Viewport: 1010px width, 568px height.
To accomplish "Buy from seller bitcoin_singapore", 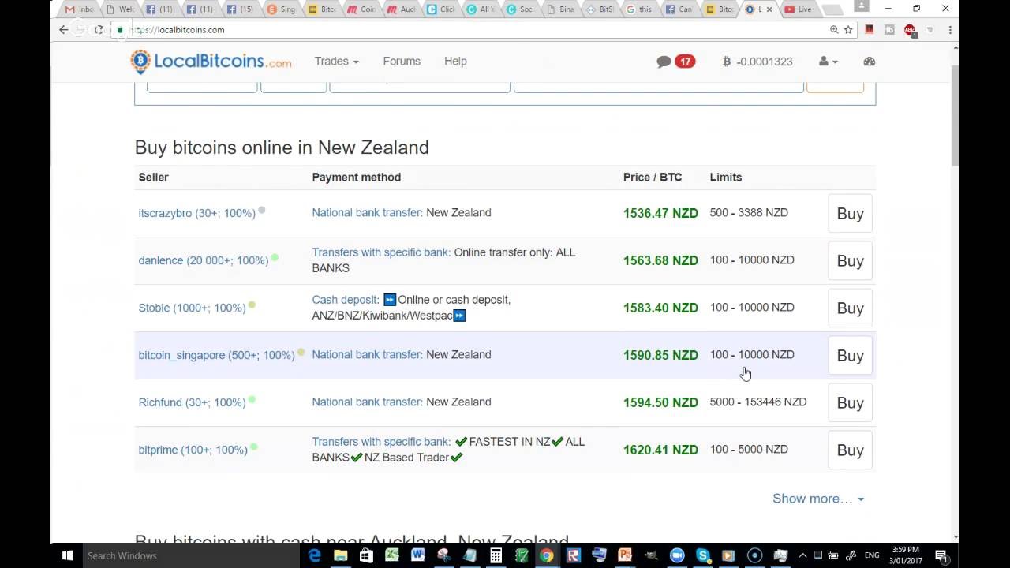I will (x=850, y=355).
